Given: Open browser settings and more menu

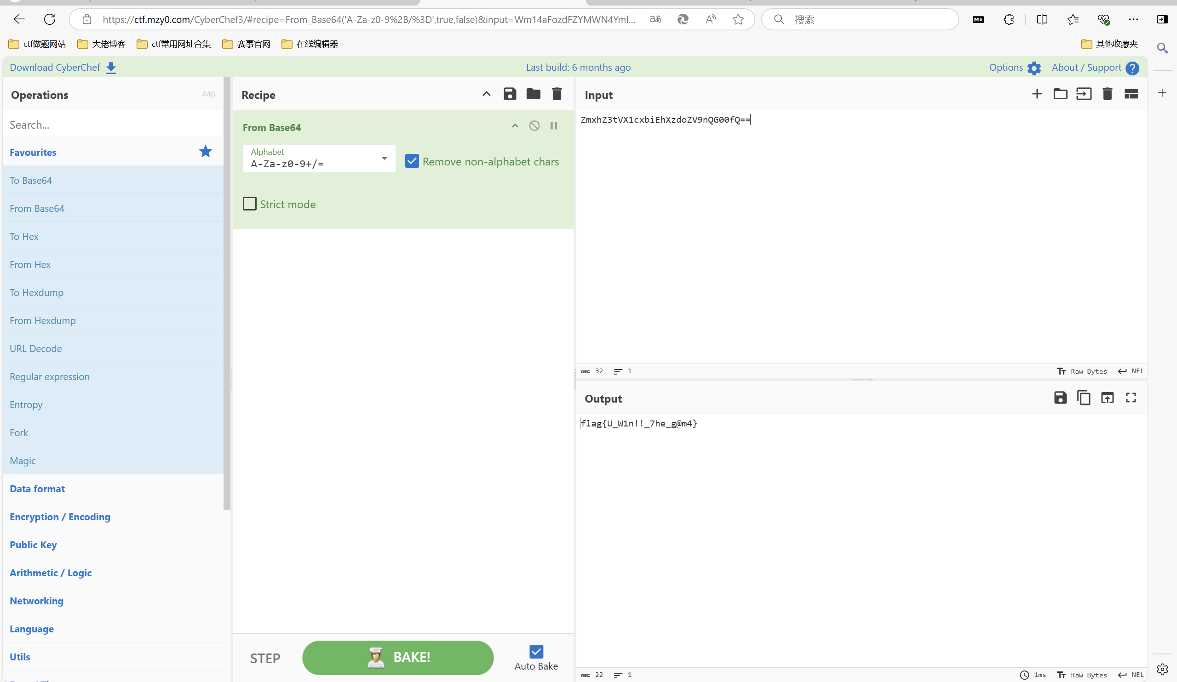Looking at the screenshot, I should coord(1133,19).
